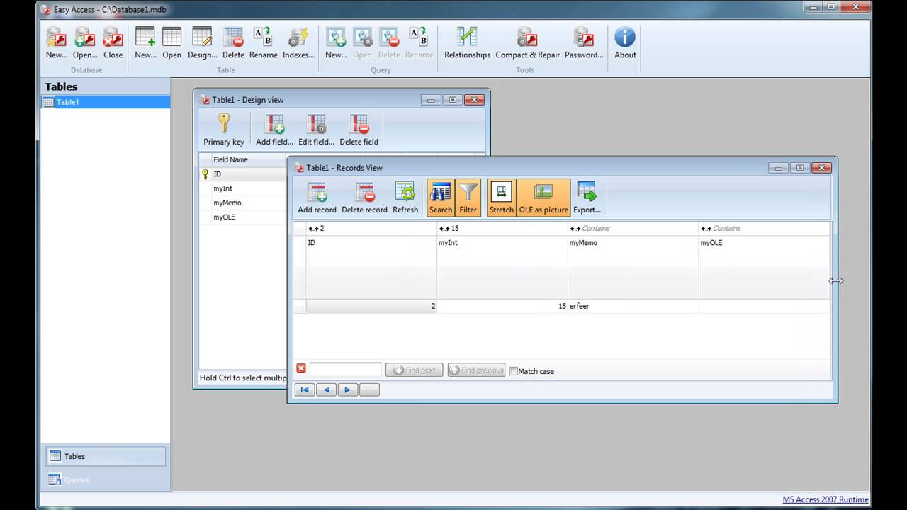Toggle Filter row in Records View
The width and height of the screenshot is (907, 510).
pos(468,198)
